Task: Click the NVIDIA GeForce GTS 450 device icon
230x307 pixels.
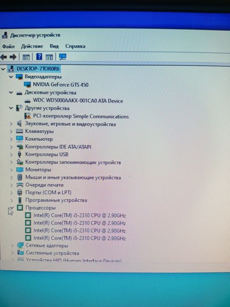Action: click(x=27, y=85)
